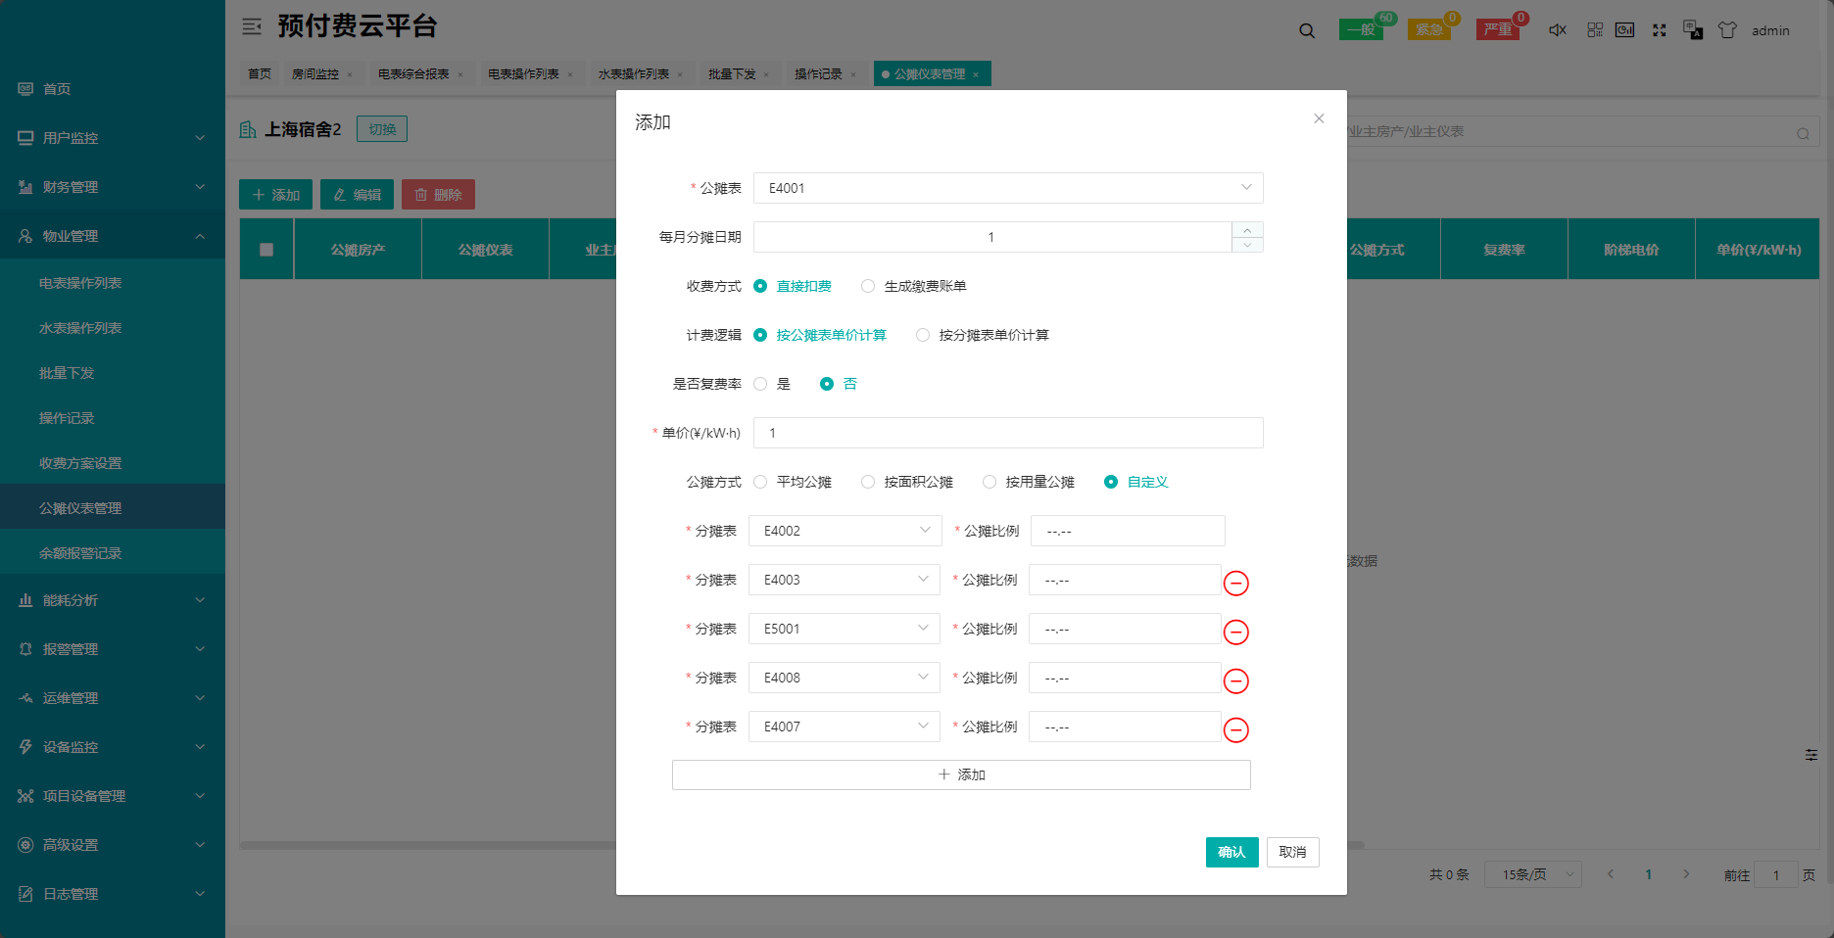Choose 平均公摊 allocation method
Viewport: 1834px width, 938px height.
[x=761, y=482]
